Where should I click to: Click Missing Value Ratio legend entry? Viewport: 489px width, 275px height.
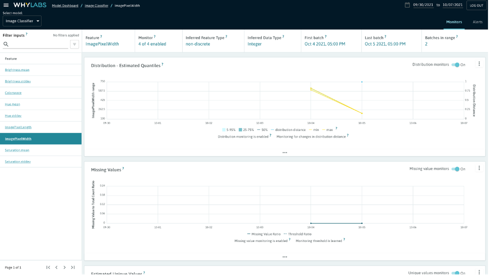click(x=264, y=234)
